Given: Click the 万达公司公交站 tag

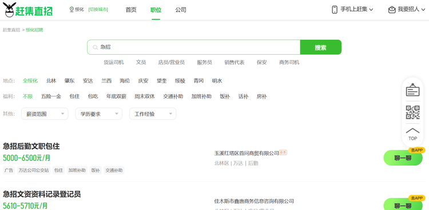Looking at the screenshot, I should click(34, 171).
